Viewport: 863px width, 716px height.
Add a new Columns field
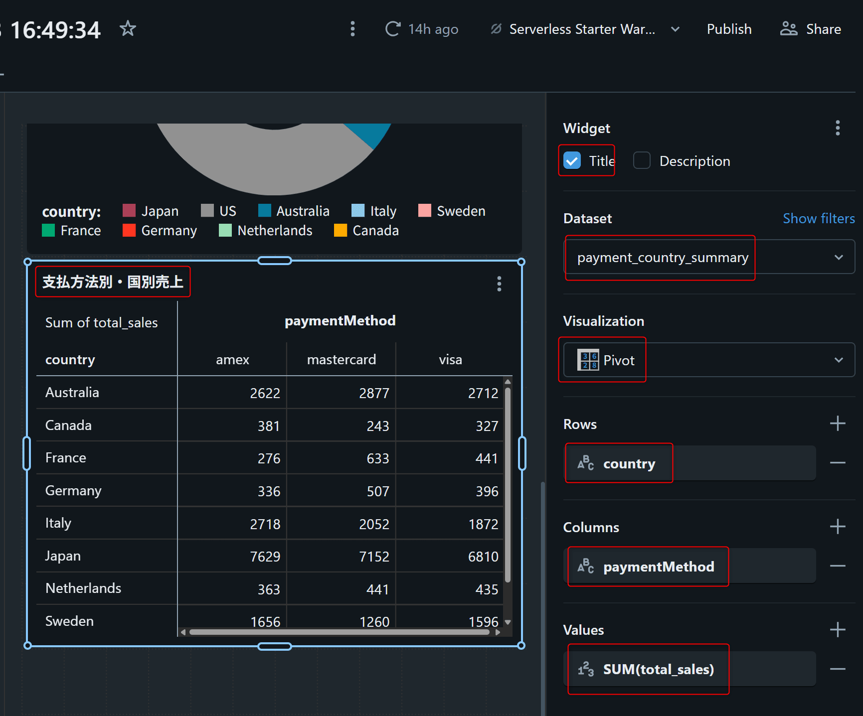pyautogui.click(x=838, y=527)
